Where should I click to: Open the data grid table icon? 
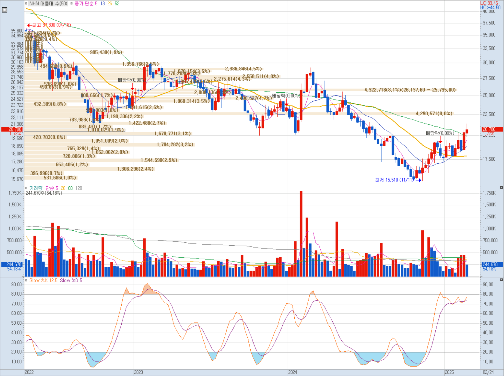point(5,10)
